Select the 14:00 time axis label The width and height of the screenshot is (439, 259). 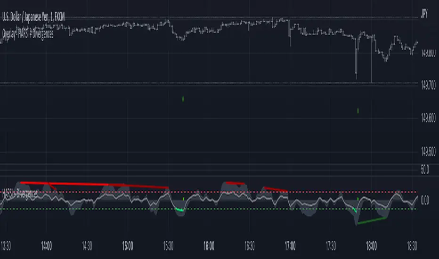[47, 246]
